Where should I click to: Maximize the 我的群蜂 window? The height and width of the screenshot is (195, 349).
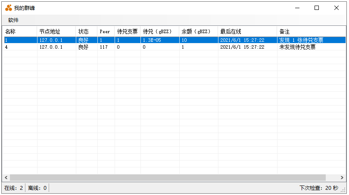pos(317,8)
